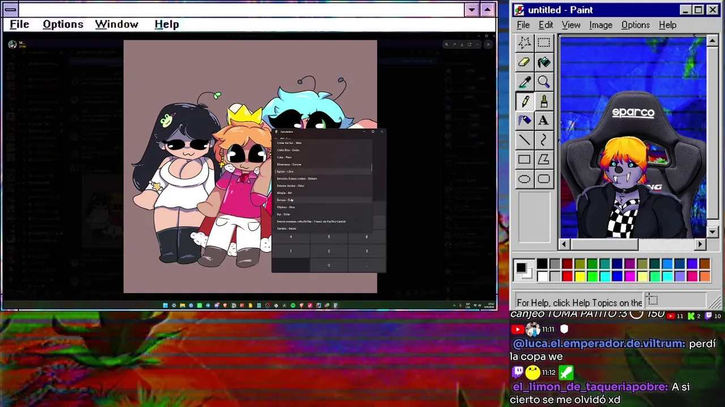
Task: Select the Airbrush spray tool
Action: pos(524,120)
